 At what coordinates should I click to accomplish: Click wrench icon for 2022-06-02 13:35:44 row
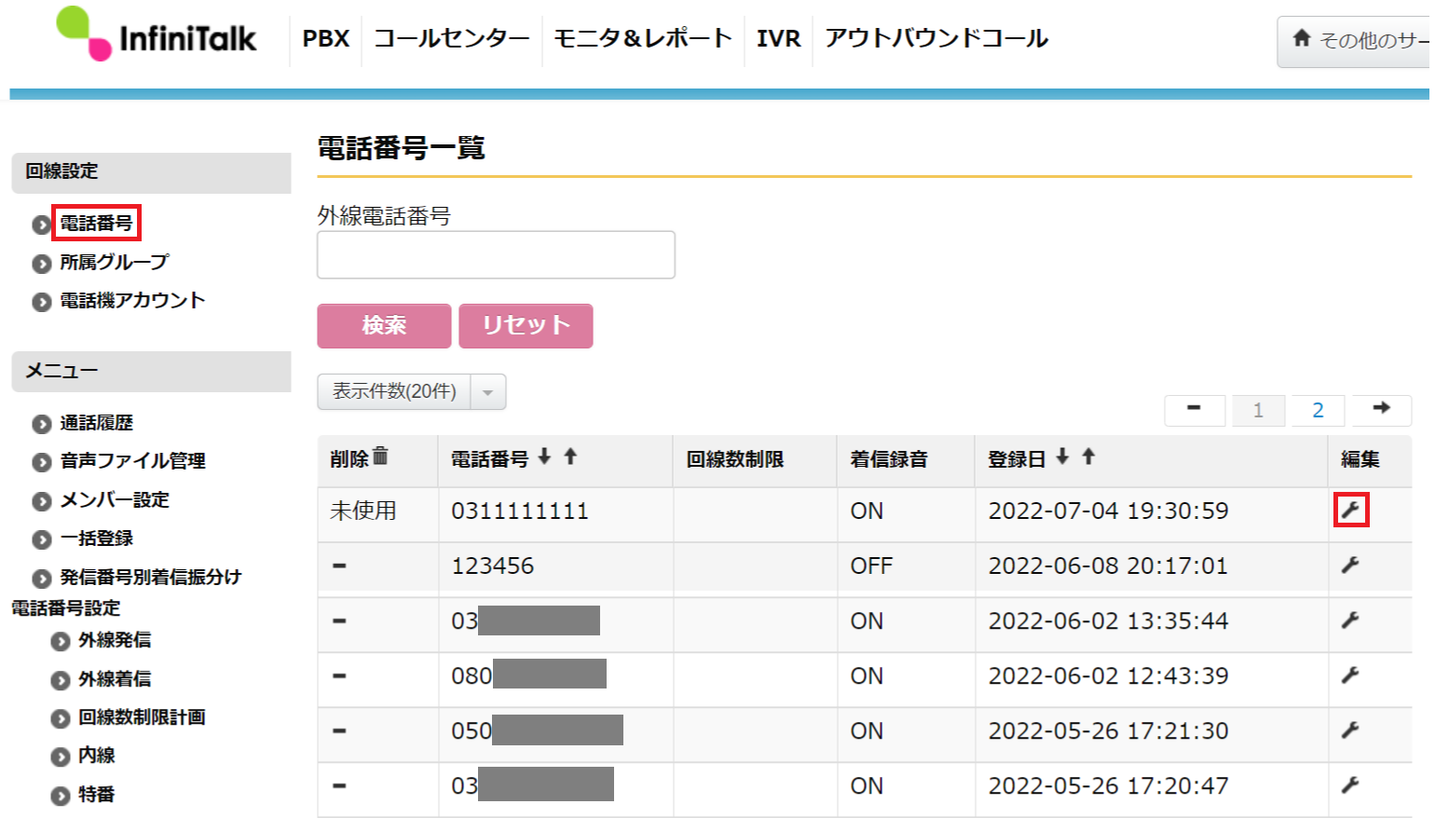(x=1350, y=620)
